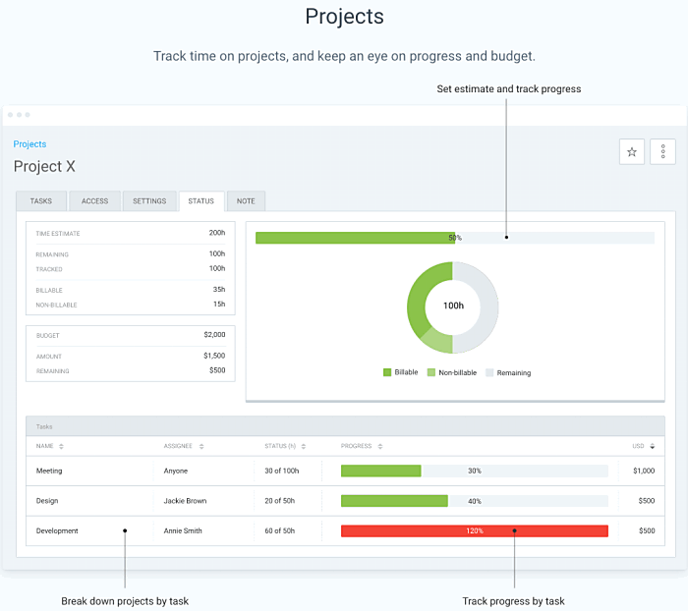Select the Design task name
The image size is (688, 611).
47,501
